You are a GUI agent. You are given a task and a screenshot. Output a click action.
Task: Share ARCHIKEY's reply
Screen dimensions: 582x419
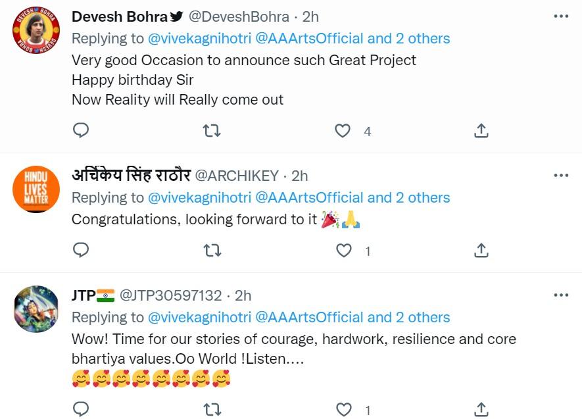482,250
